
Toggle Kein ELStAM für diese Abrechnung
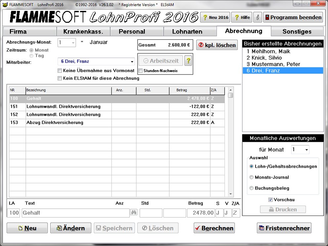pos(60,78)
